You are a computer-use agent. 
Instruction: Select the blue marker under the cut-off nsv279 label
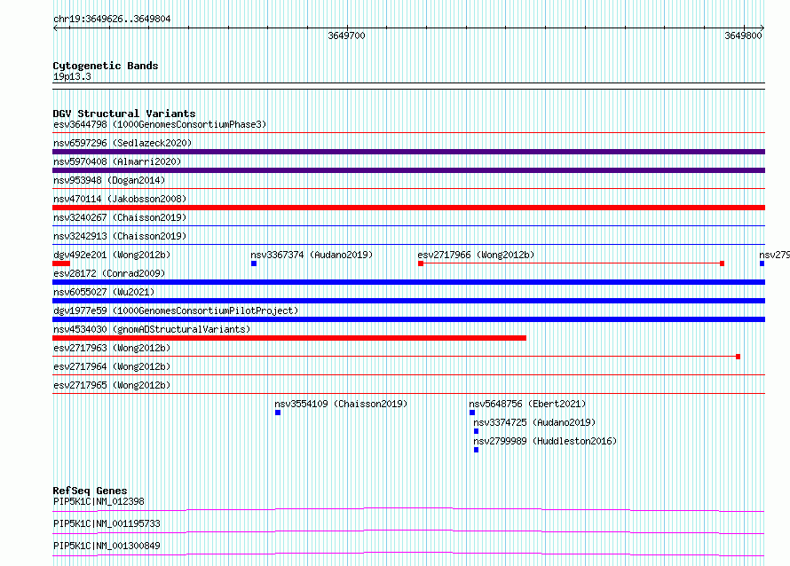[x=762, y=263]
